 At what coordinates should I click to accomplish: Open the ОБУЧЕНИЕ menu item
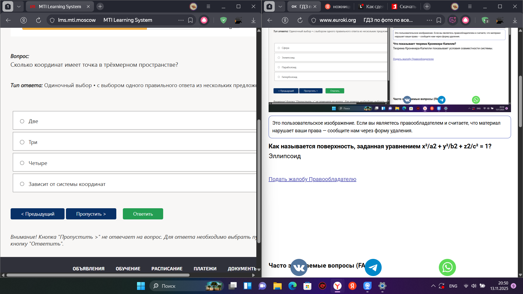tap(128, 269)
